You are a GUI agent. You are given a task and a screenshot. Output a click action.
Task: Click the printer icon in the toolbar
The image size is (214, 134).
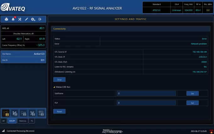(x=6, y=19)
